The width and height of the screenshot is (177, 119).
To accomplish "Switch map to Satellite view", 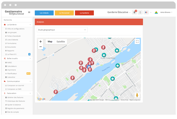I will pyautogui.click(x=61, y=42).
